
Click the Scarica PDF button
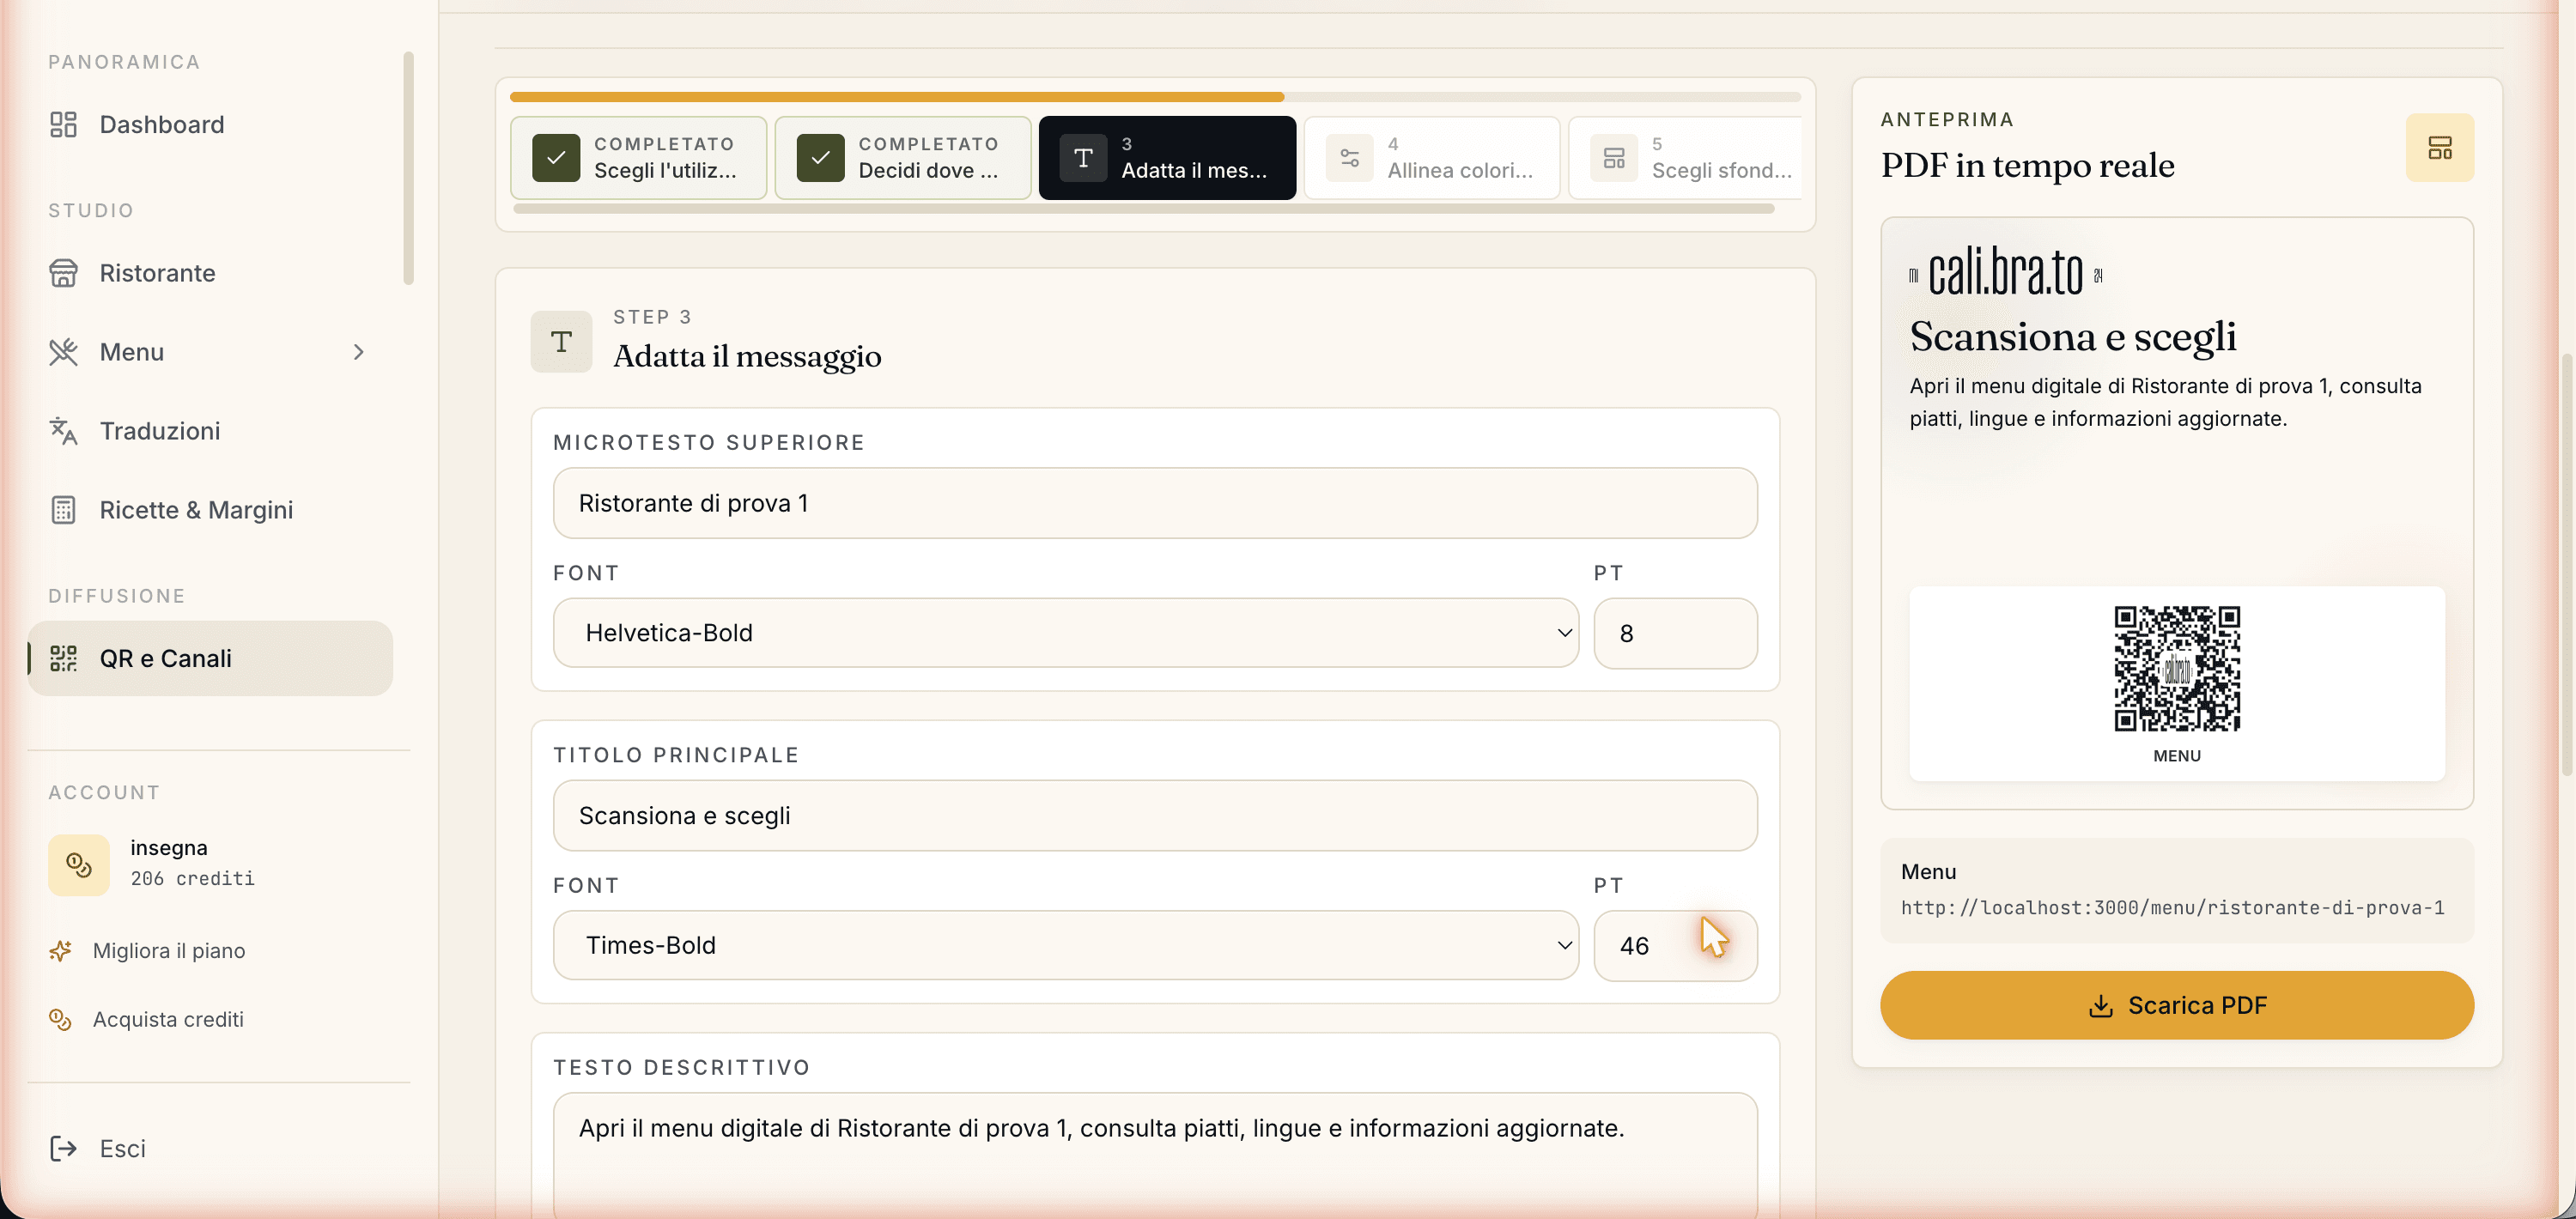coord(2176,1005)
